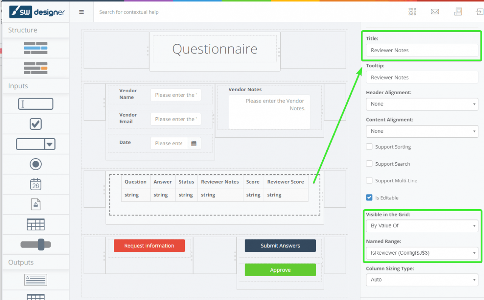Image resolution: width=484 pixels, height=300 pixels.
Task: Enable Support Multi-Line
Action: coord(369,180)
